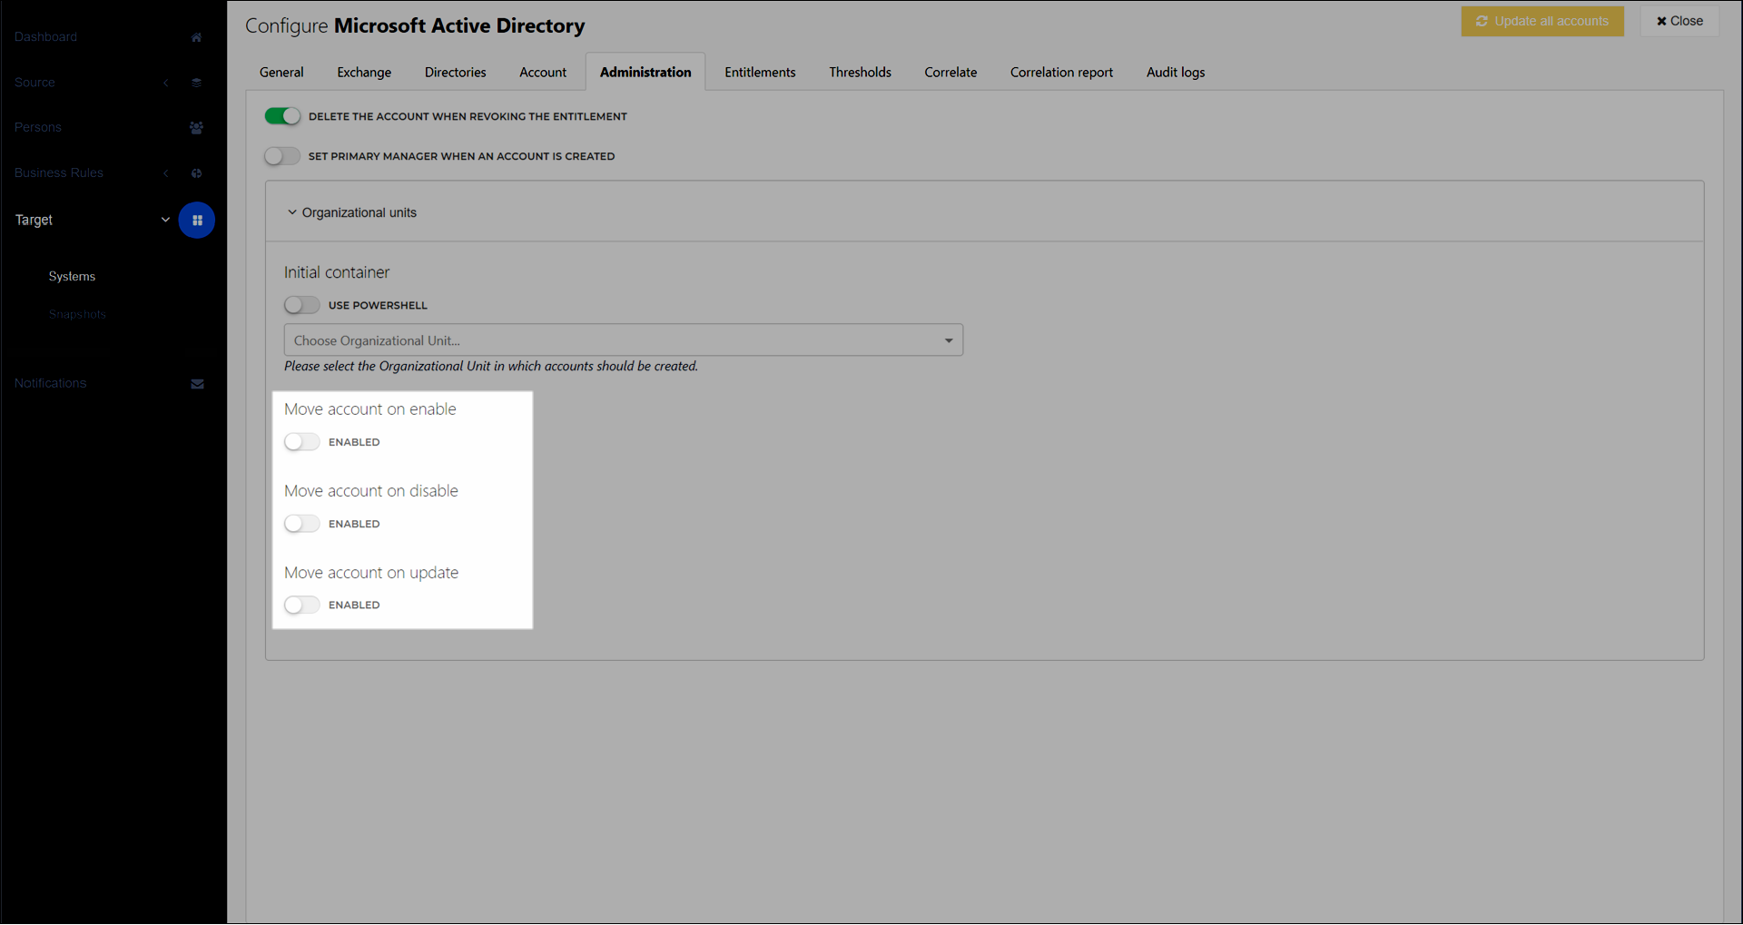Go to the Entitlements tab
Screen dimensions: 1743x925
tap(760, 73)
